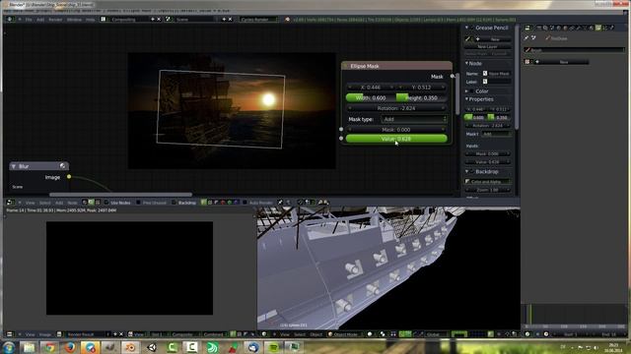Open the Add menu in the top header
Viewport: 631px width, 354px height.
40,20
